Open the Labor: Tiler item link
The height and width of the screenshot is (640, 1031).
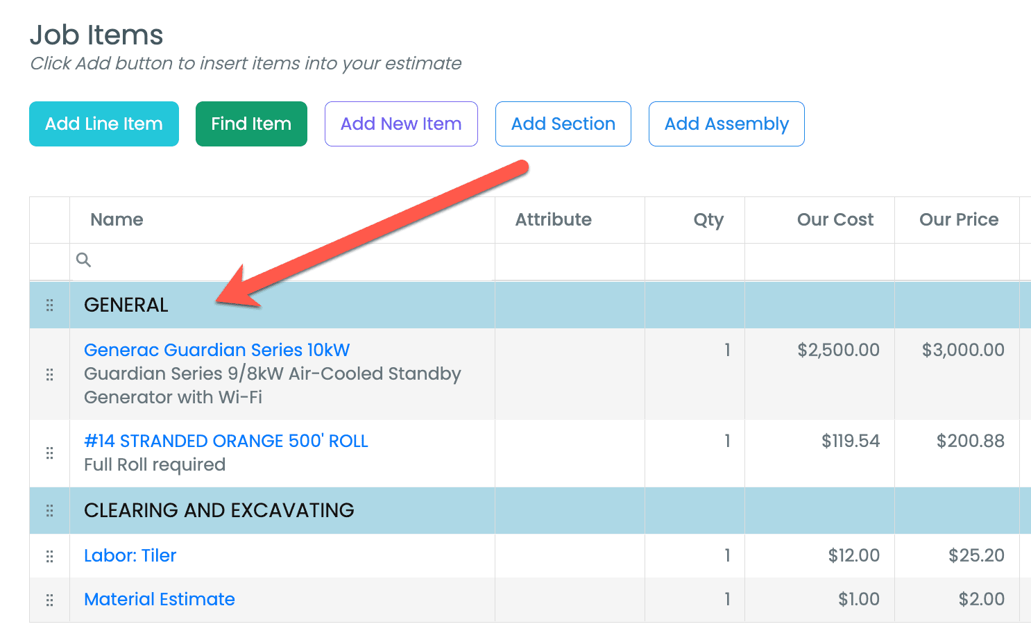[130, 555]
